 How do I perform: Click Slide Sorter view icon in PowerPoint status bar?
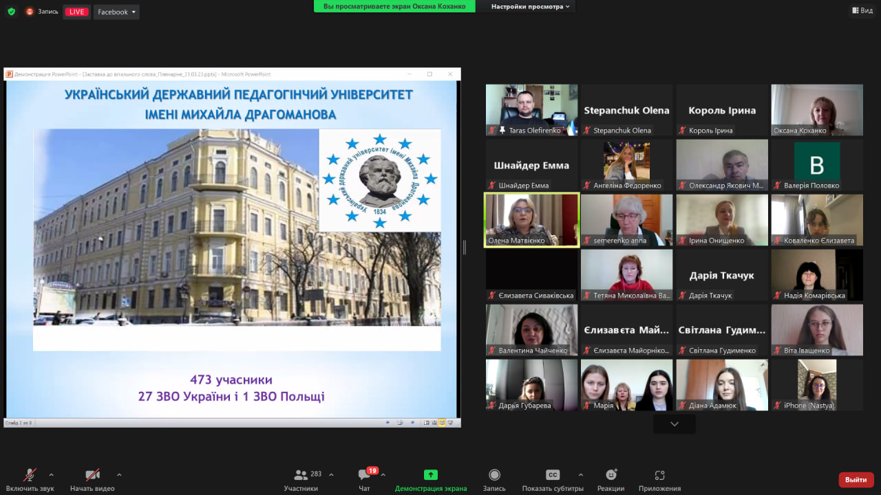(435, 423)
